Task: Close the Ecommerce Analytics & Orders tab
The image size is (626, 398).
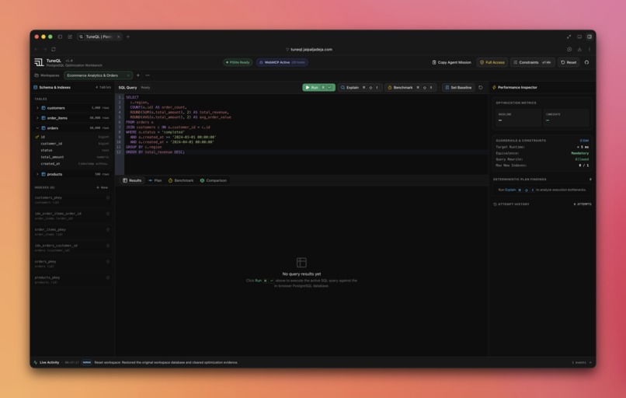Action: coord(128,75)
